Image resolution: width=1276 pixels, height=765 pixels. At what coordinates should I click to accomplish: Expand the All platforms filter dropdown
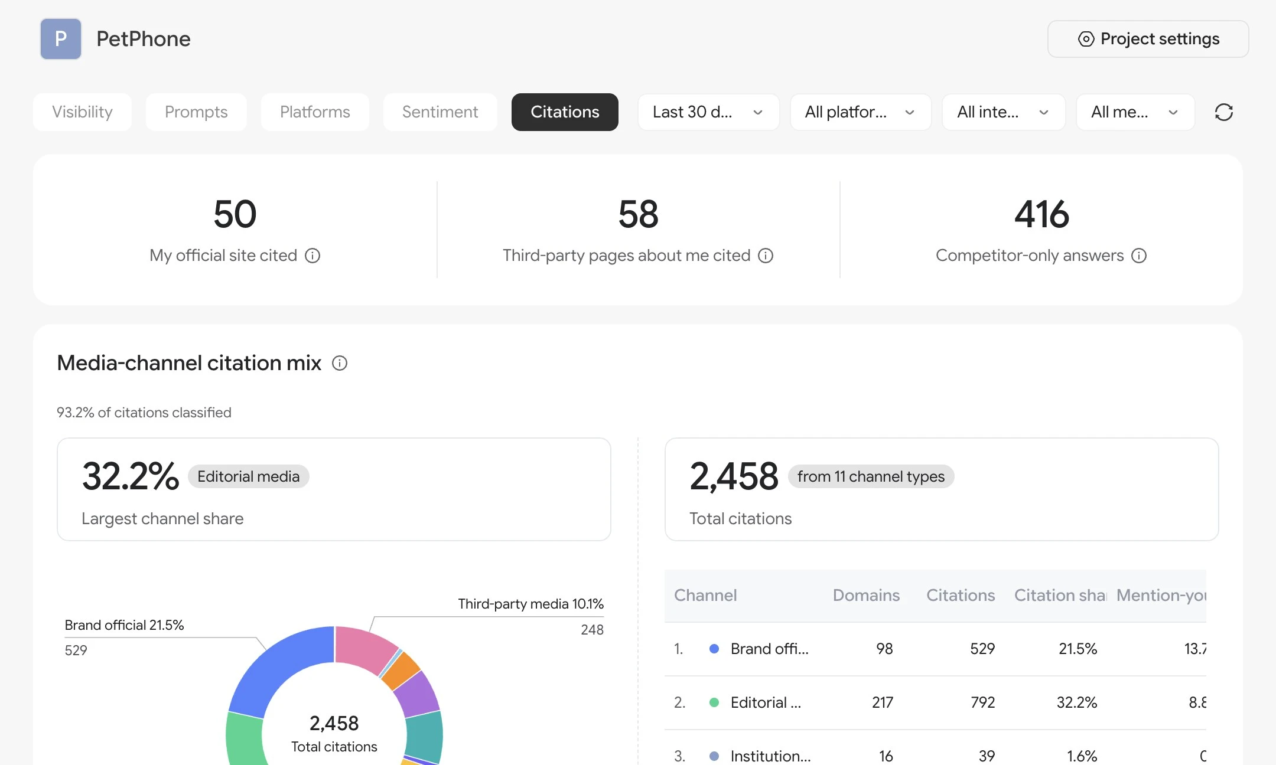point(861,112)
